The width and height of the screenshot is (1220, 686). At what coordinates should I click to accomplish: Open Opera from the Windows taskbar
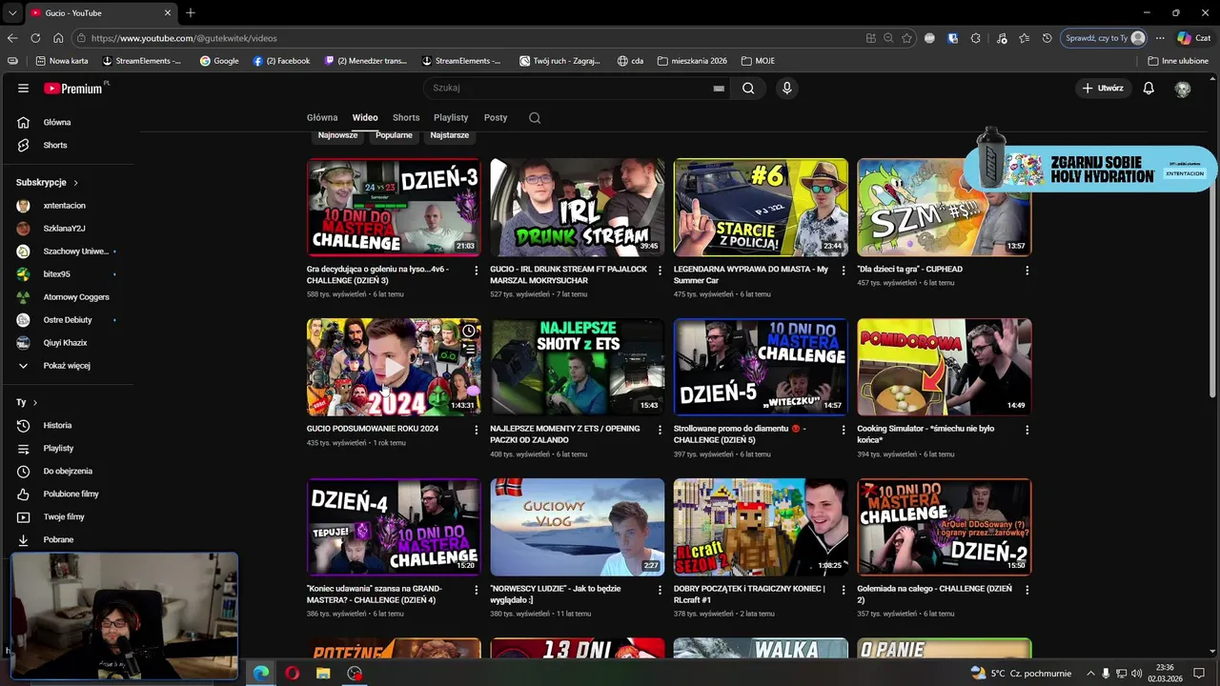pos(292,673)
